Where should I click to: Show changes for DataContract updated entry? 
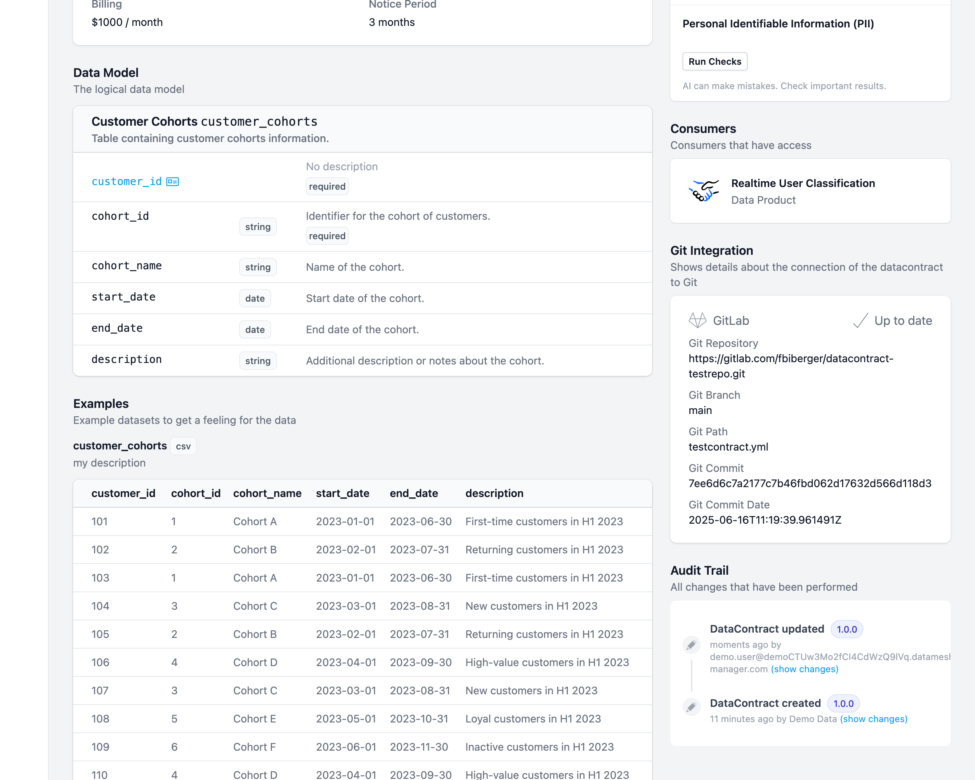point(804,669)
